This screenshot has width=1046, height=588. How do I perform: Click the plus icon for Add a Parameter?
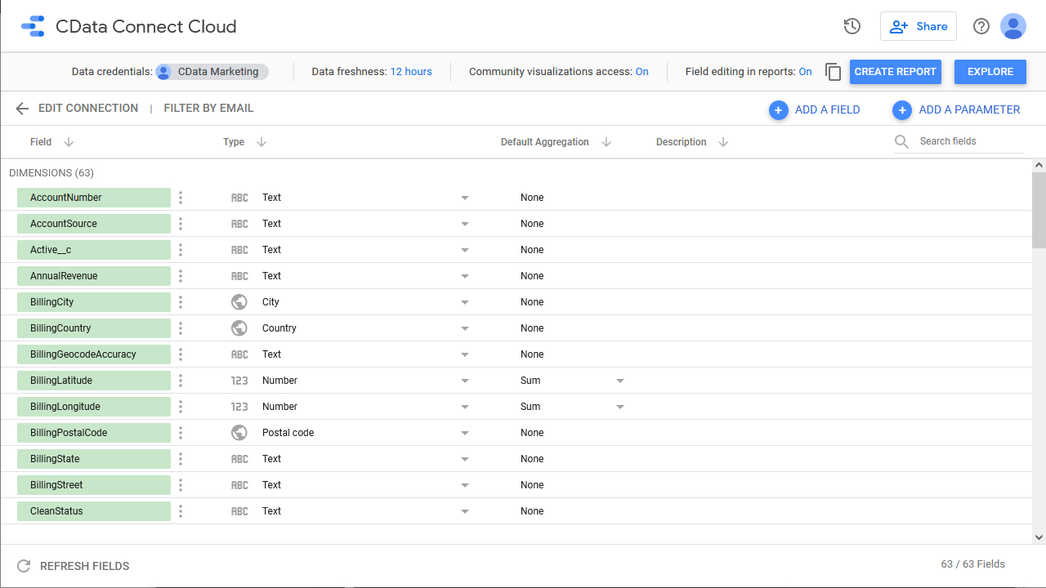pyautogui.click(x=902, y=110)
